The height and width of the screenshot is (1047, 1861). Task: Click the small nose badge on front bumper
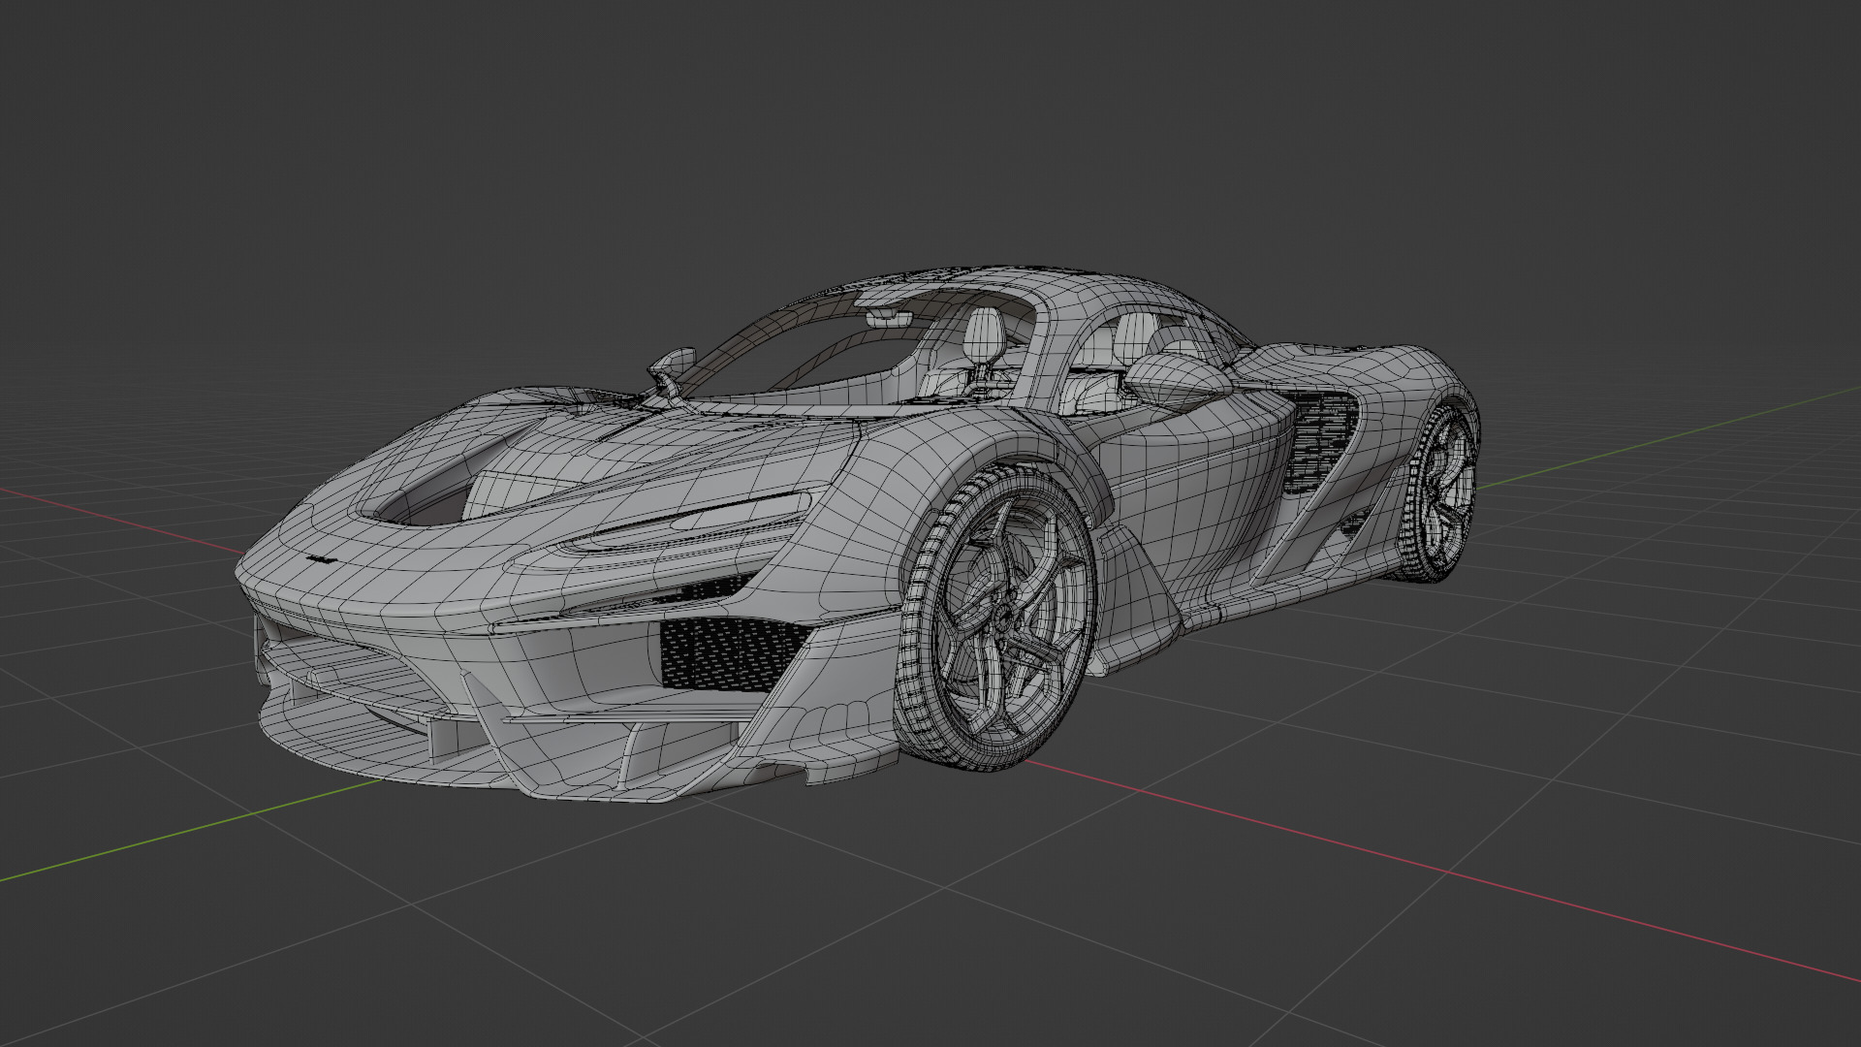[320, 559]
